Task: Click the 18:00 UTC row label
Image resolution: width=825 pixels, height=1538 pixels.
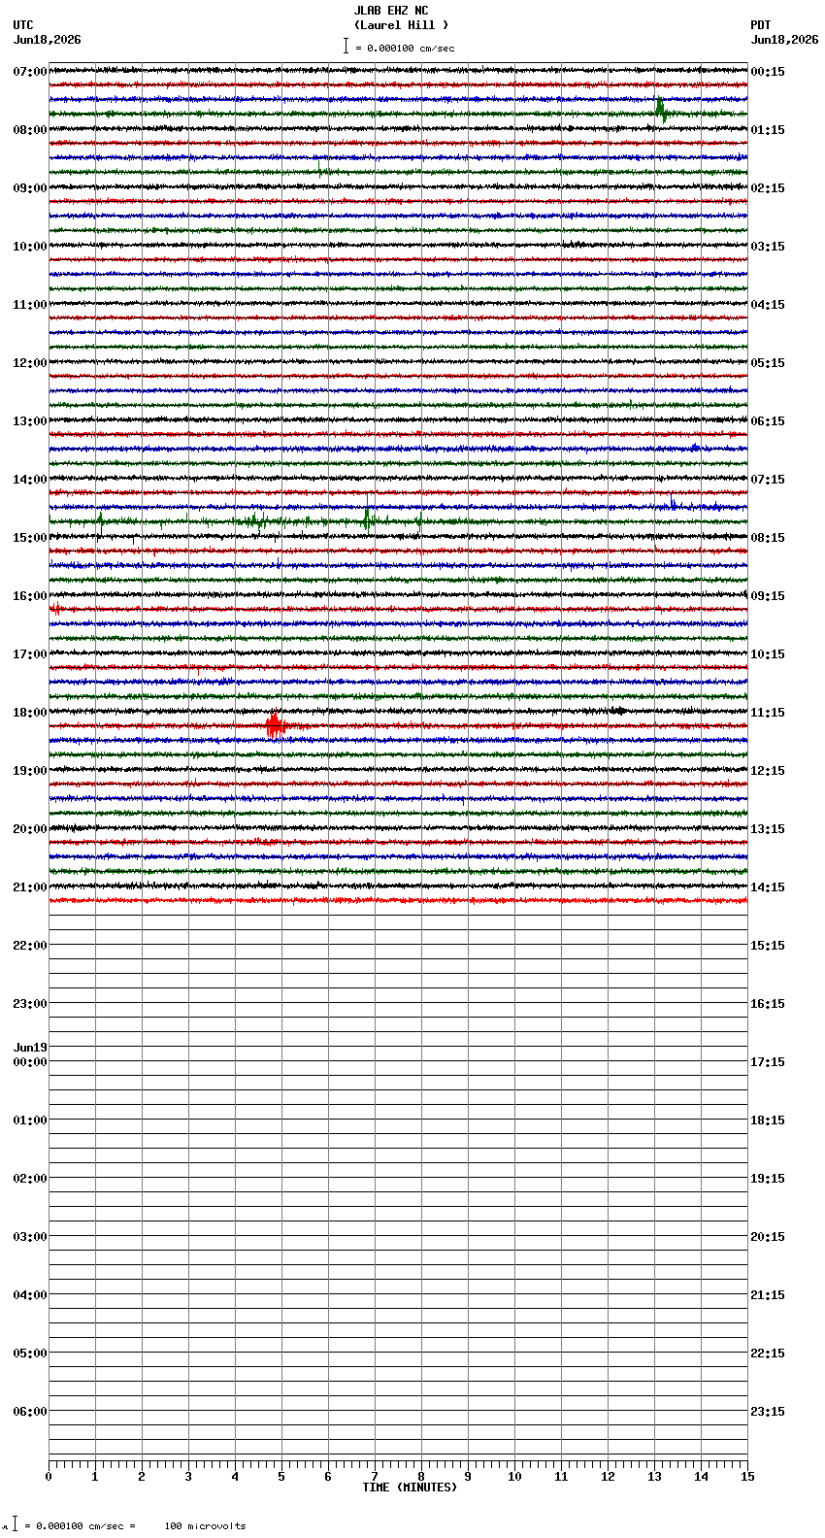Action: tap(30, 713)
